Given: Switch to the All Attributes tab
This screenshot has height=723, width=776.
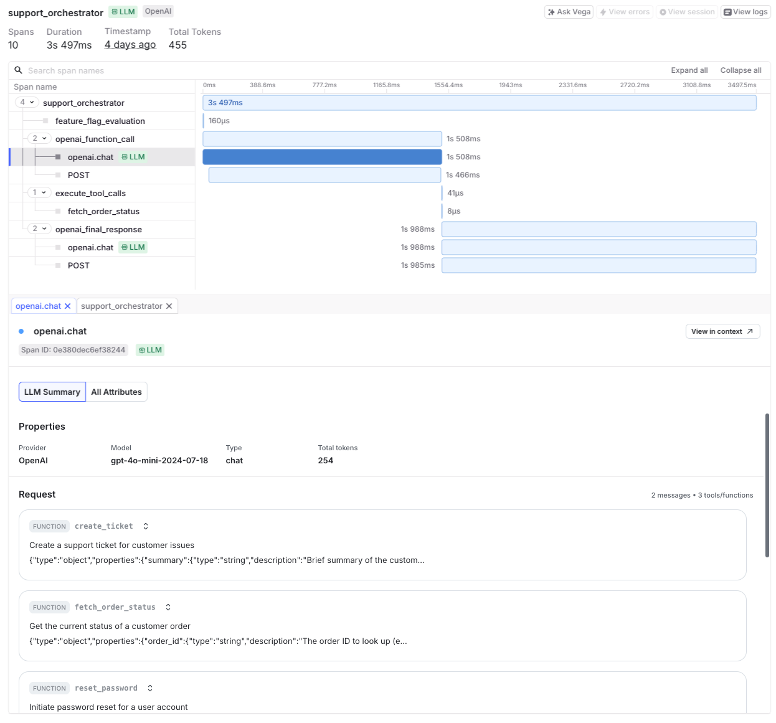Looking at the screenshot, I should [116, 392].
